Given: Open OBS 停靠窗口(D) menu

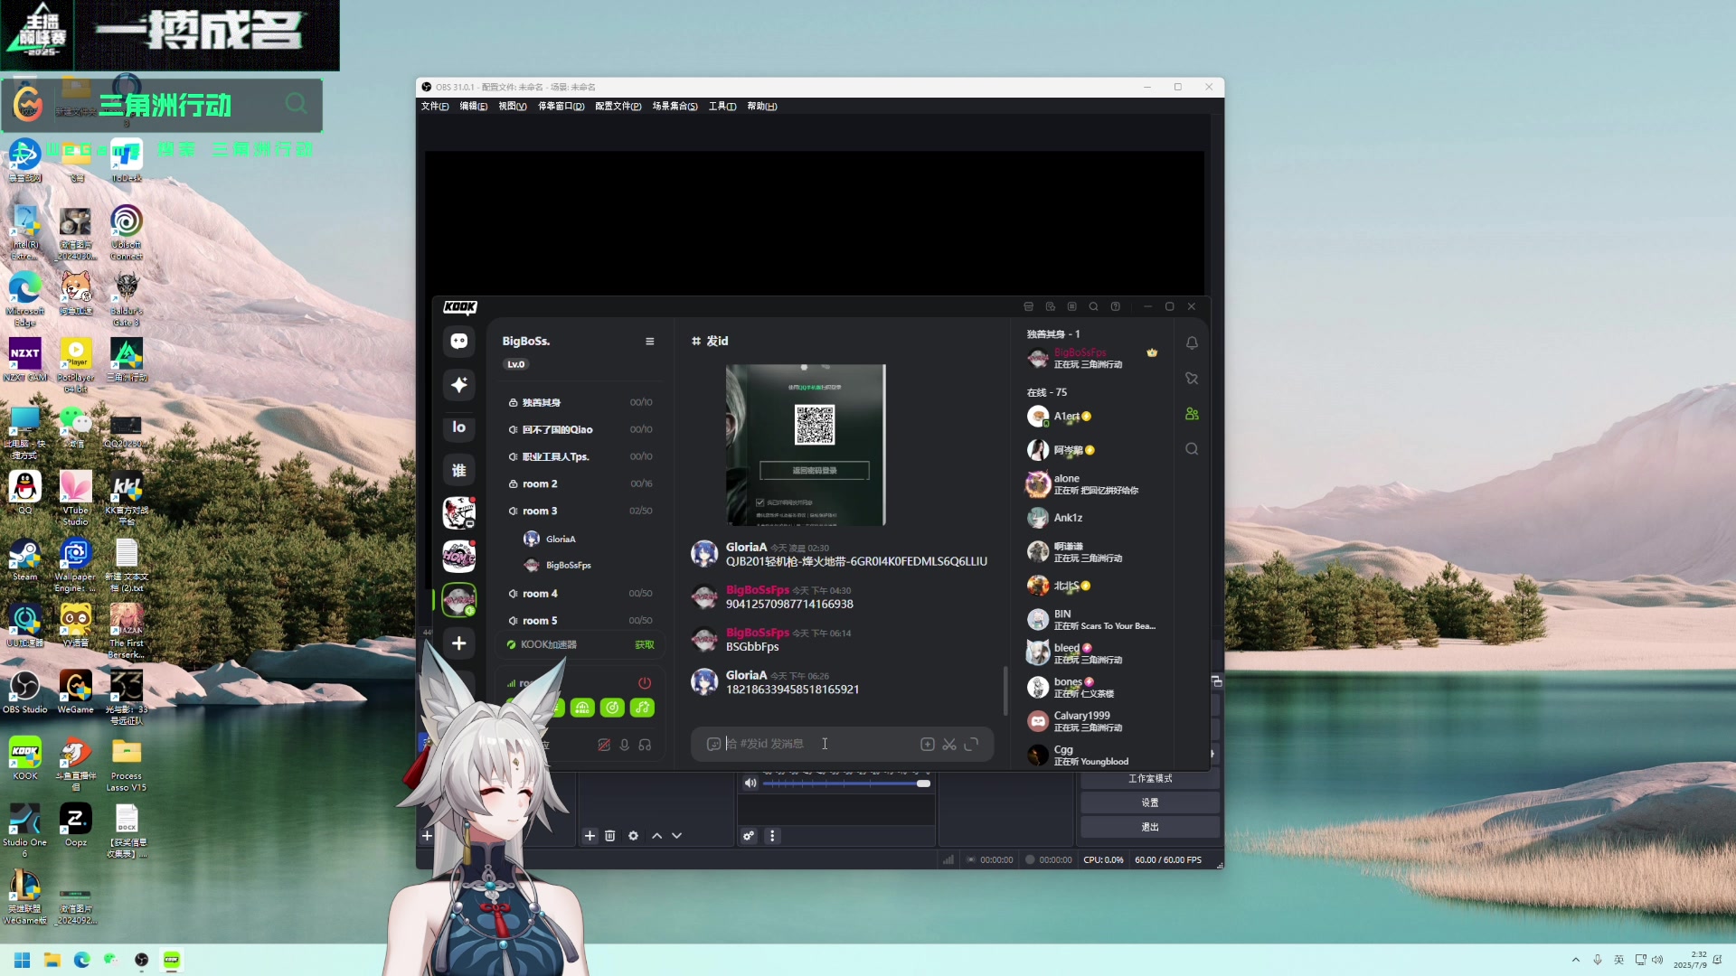Looking at the screenshot, I should pyautogui.click(x=561, y=107).
